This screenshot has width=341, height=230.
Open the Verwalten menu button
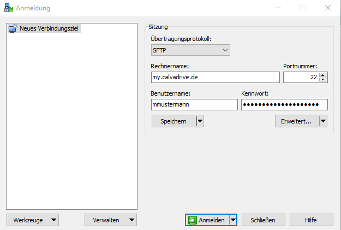[x=111, y=220]
